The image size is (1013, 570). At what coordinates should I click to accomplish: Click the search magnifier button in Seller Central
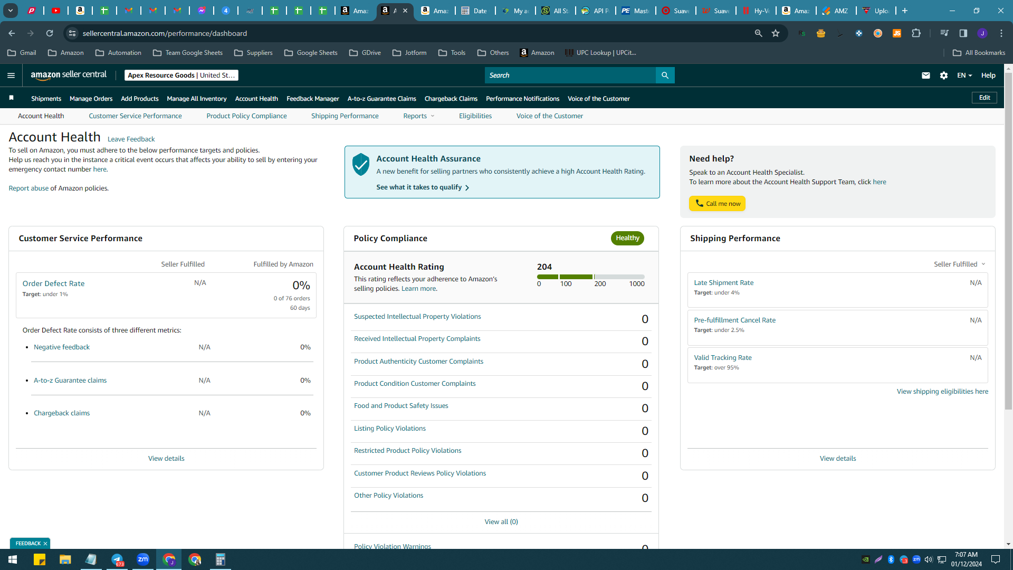[x=665, y=75]
